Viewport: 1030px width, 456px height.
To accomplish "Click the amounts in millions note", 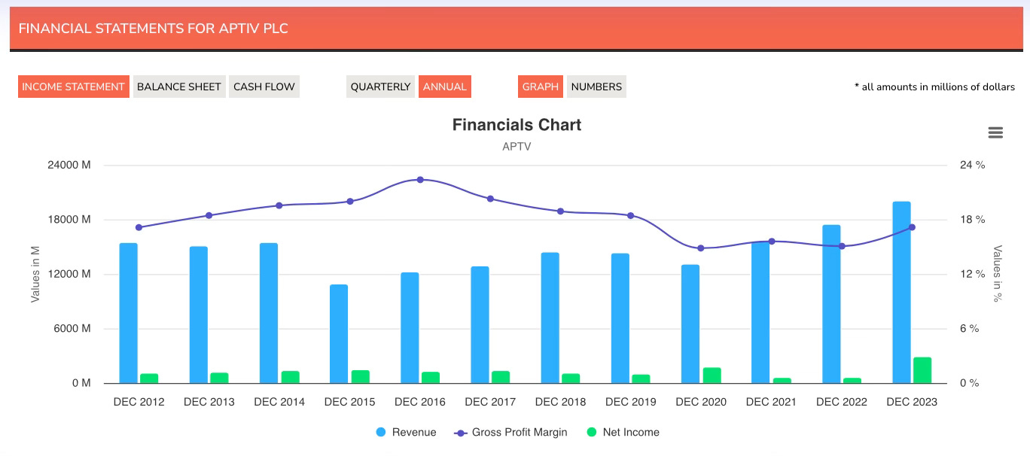I will point(934,87).
